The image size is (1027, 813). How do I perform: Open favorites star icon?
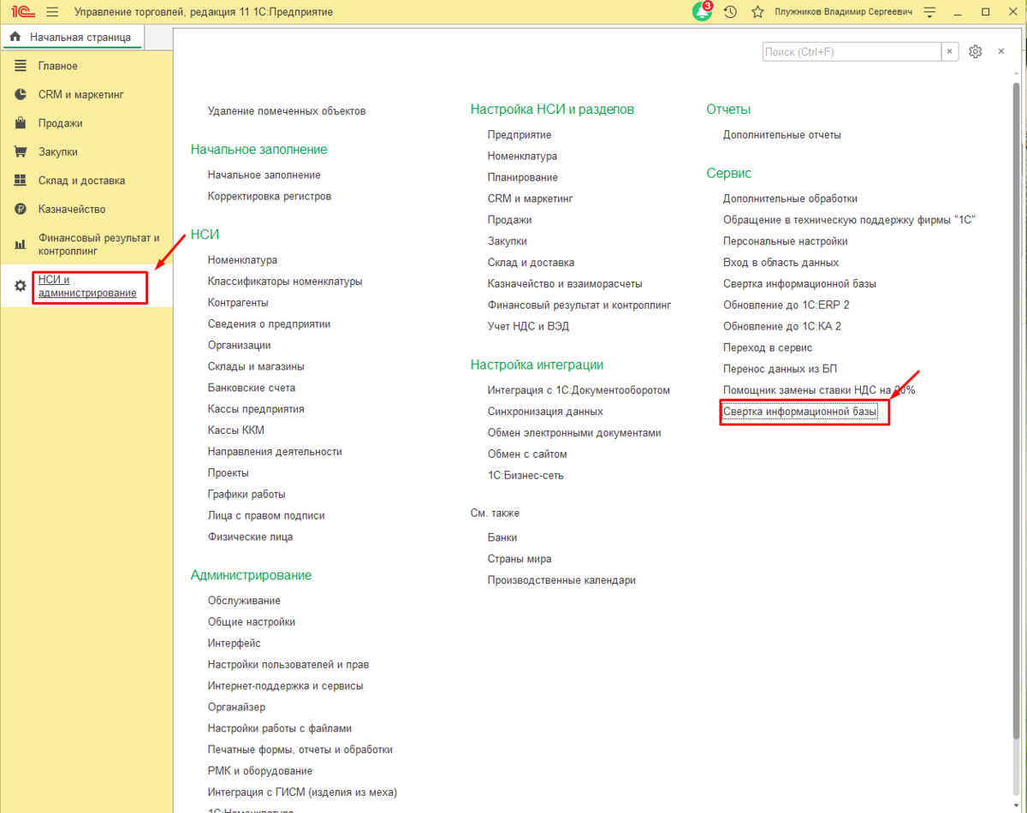pyautogui.click(x=757, y=12)
